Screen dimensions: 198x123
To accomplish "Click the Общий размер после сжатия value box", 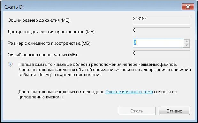I will [161, 55].
